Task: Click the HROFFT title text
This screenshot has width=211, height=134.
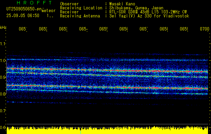Action: 35,3
